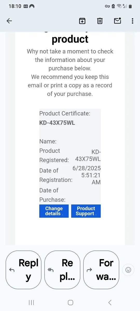
Task: Tap the battery icon in status bar
Action: click(x=130, y=6)
